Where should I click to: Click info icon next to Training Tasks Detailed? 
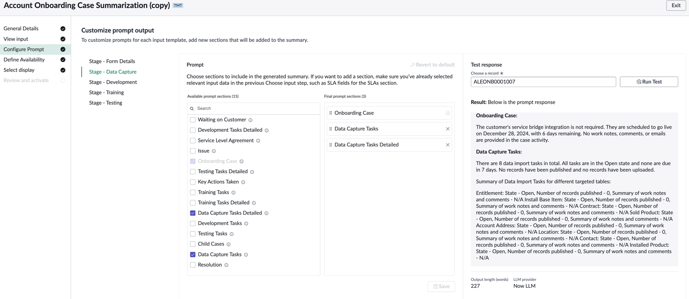pyautogui.click(x=254, y=203)
